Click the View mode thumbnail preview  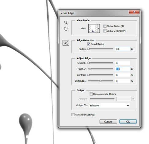(x=93, y=28)
